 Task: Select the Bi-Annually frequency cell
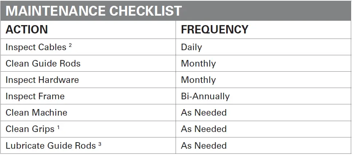tap(205, 96)
